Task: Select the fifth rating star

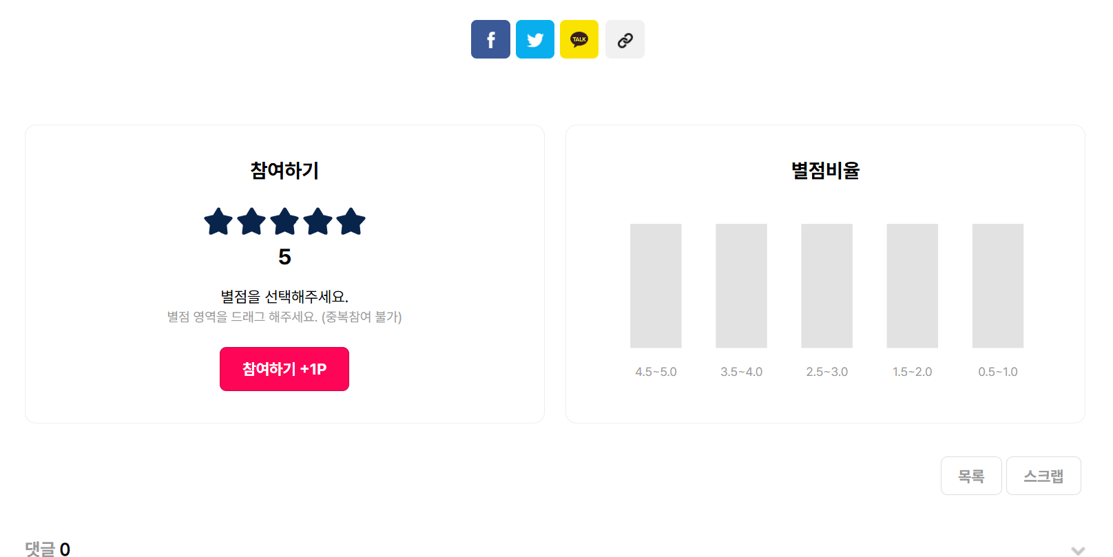Action: (351, 222)
